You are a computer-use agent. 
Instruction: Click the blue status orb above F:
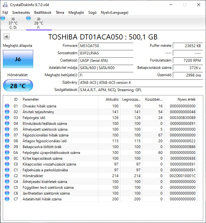tap(28, 18)
